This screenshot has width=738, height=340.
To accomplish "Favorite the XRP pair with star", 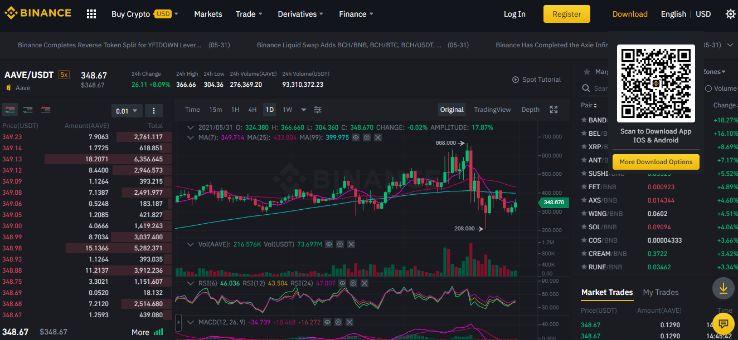I will (x=584, y=147).
